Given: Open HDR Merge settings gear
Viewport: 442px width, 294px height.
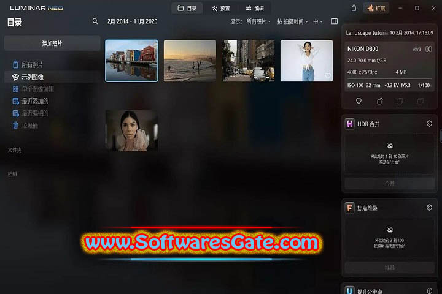Looking at the screenshot, I should (429, 124).
